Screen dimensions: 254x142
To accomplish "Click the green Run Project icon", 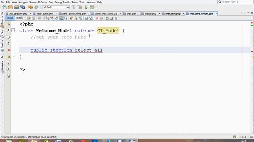I will click(87, 7).
